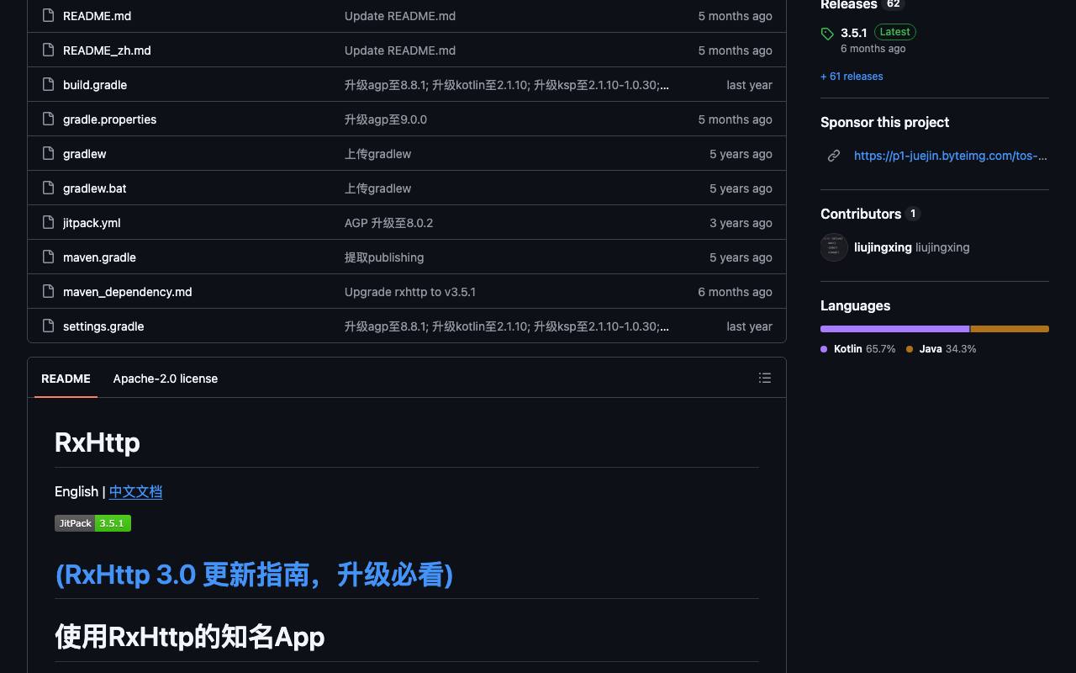Click the liujingxing contributor avatar

(x=834, y=247)
